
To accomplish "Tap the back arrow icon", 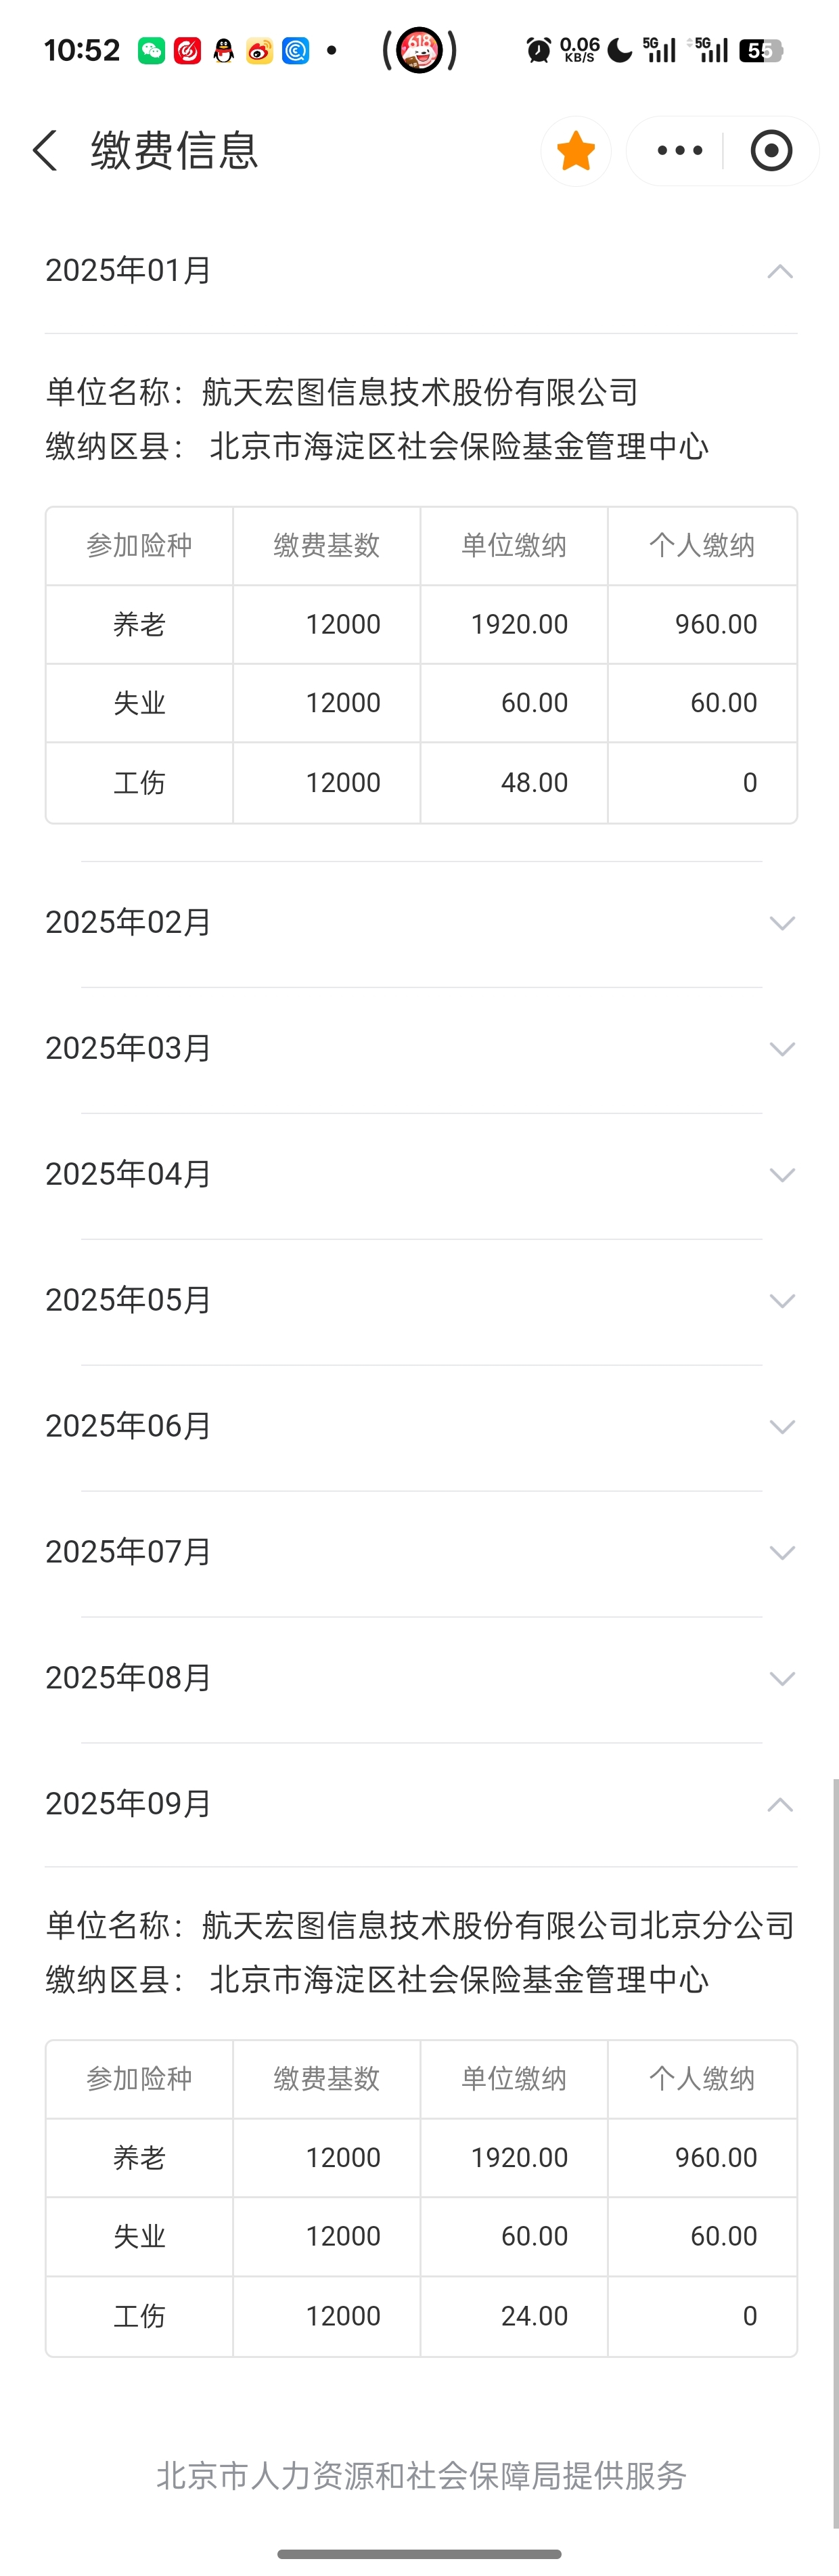I will click(x=46, y=151).
